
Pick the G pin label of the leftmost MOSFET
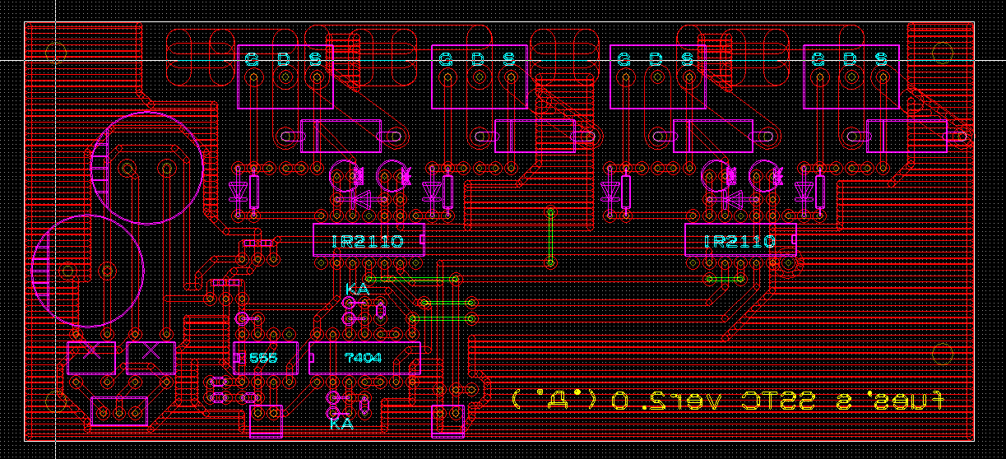[253, 59]
